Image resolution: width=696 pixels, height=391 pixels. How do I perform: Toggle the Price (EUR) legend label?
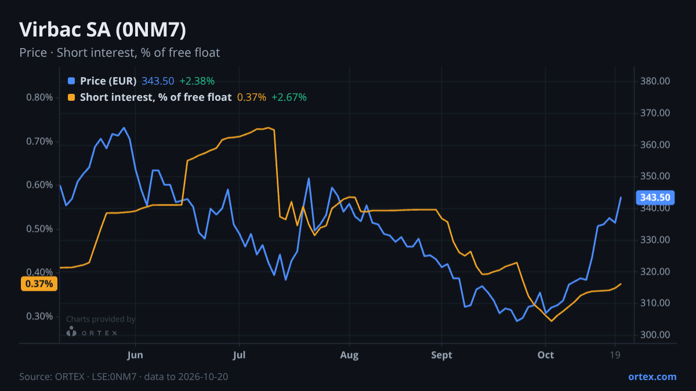click(x=108, y=81)
